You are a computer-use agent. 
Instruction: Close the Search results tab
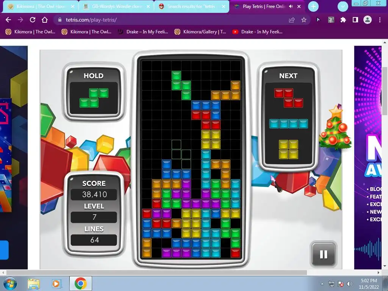(224, 7)
